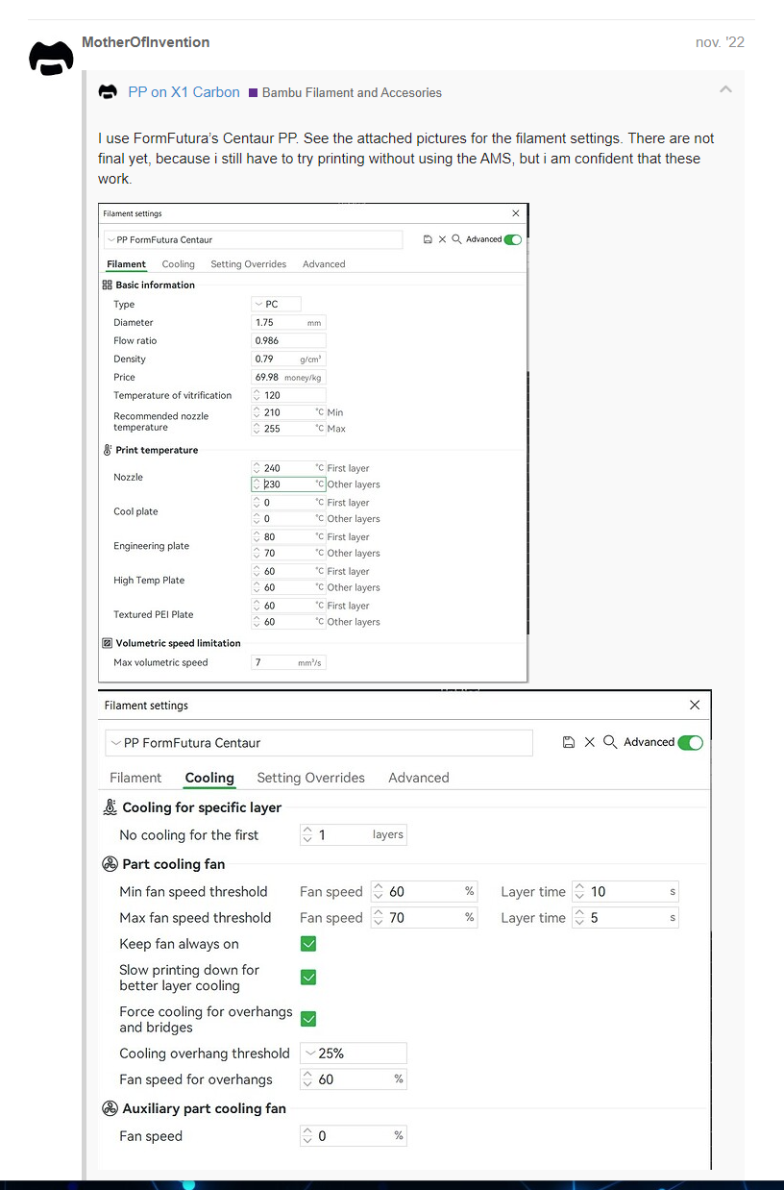Uncheck Keep fan always on
Viewport: 784px width, 1190px height.
(x=308, y=944)
